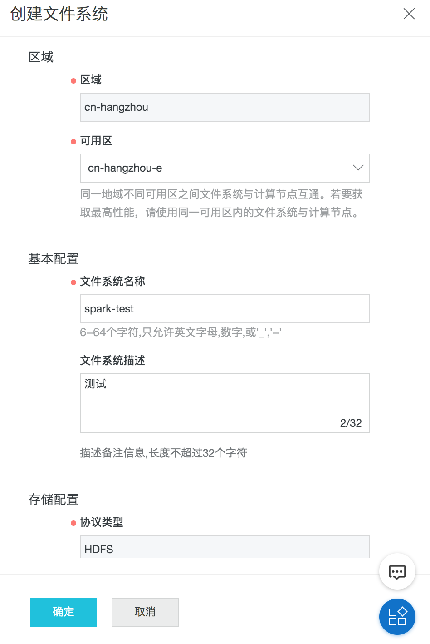Viewport: 430px width, 644px height.
Task: Close the 创建文件系统 dialog
Action: tap(409, 14)
